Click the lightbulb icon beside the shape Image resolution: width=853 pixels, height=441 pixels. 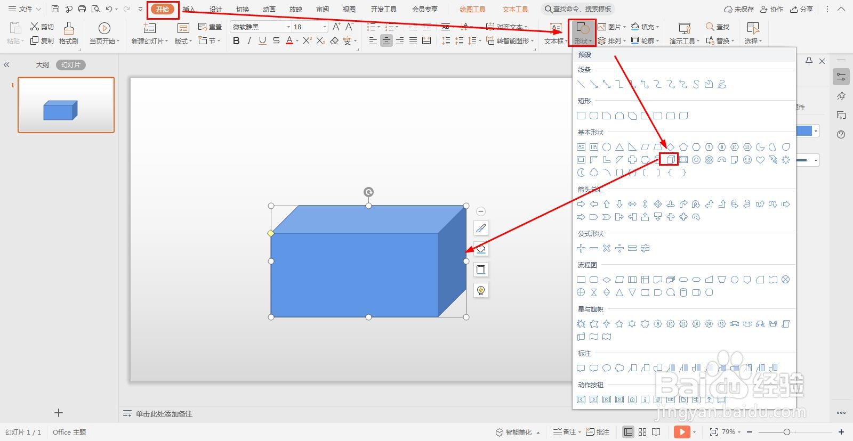click(x=481, y=290)
